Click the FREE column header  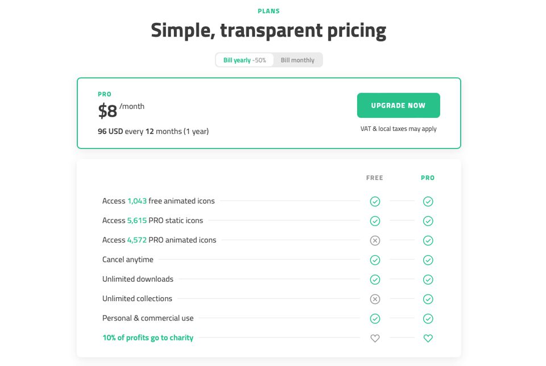pos(375,178)
